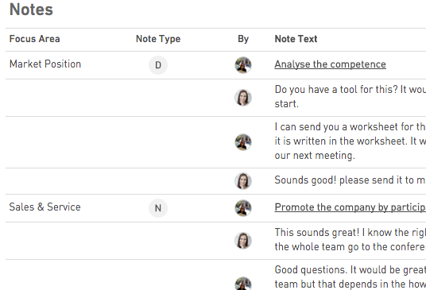Viewport: 426px width, 290px height.
Task: Open the Promote the company note link
Action: click(350, 207)
